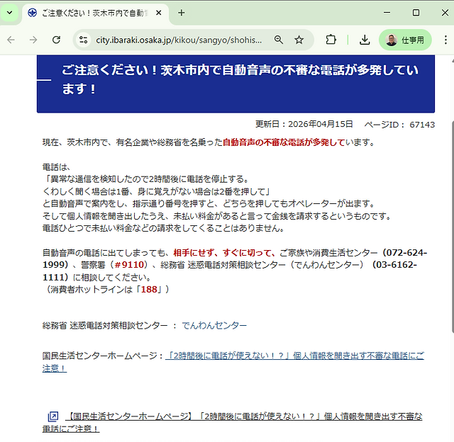Open the extensions puzzle icon
This screenshot has width=454, height=442.
pyautogui.click(x=331, y=40)
